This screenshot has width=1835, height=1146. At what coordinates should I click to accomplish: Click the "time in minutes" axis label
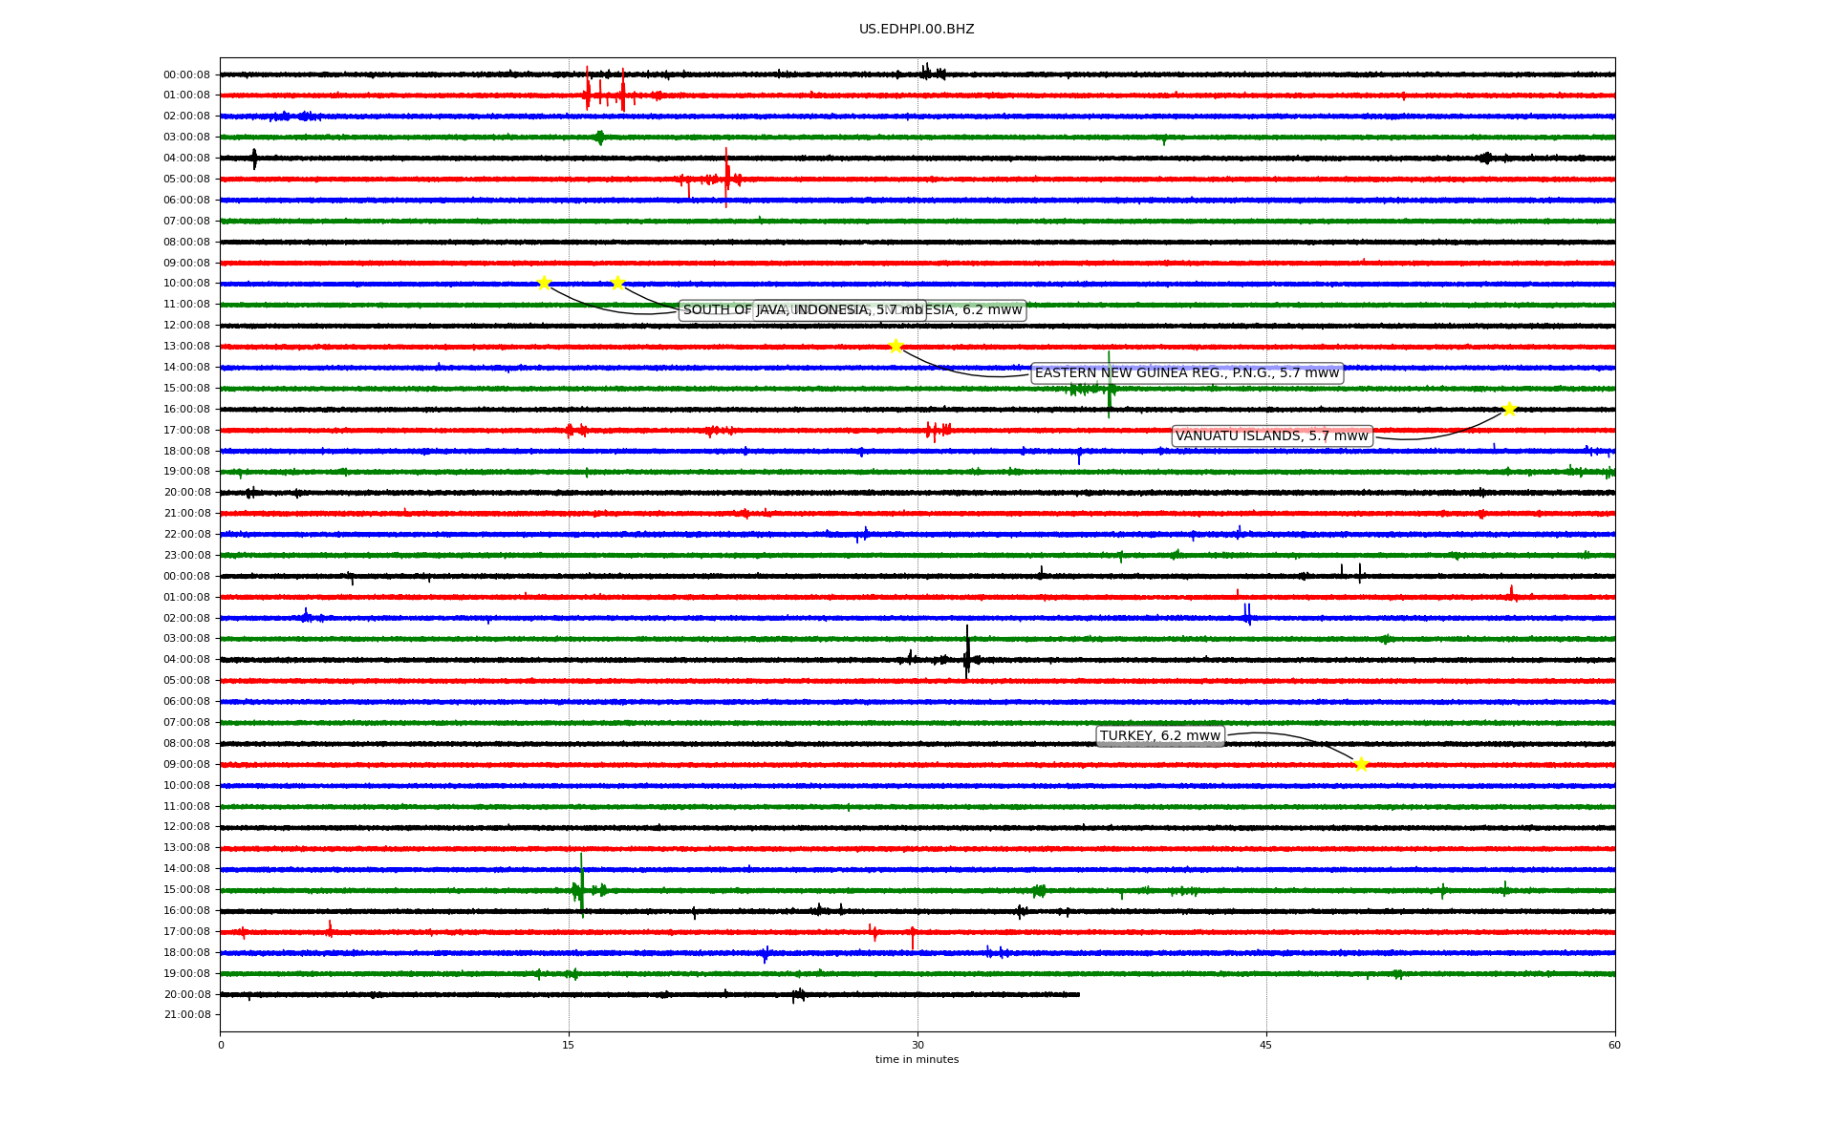[917, 1059]
